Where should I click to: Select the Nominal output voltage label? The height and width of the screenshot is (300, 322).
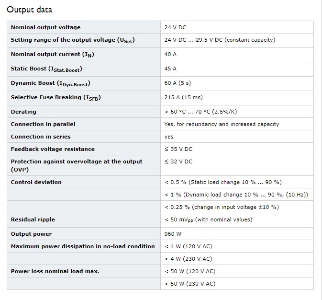click(x=45, y=27)
